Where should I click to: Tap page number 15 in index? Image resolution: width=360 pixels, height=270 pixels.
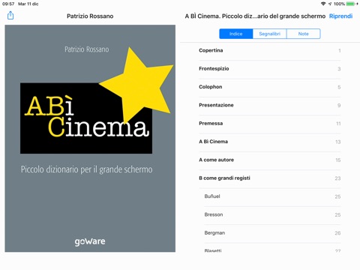[x=338, y=160]
